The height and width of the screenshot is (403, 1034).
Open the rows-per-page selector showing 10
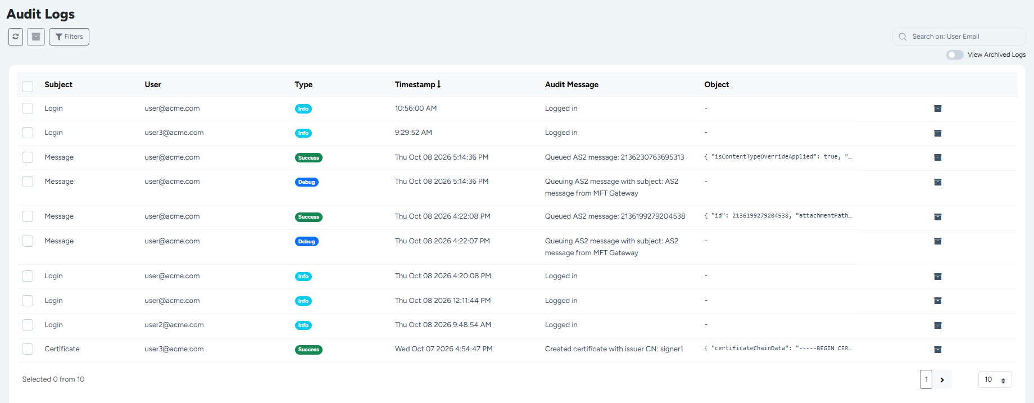(x=995, y=379)
